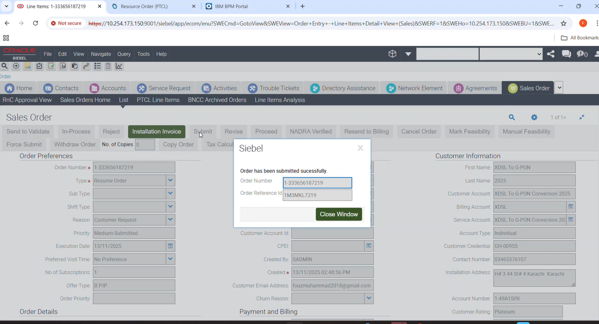The width and height of the screenshot is (599, 324).
Task: Open the chat bubbles icon in the header
Action: click(566, 54)
